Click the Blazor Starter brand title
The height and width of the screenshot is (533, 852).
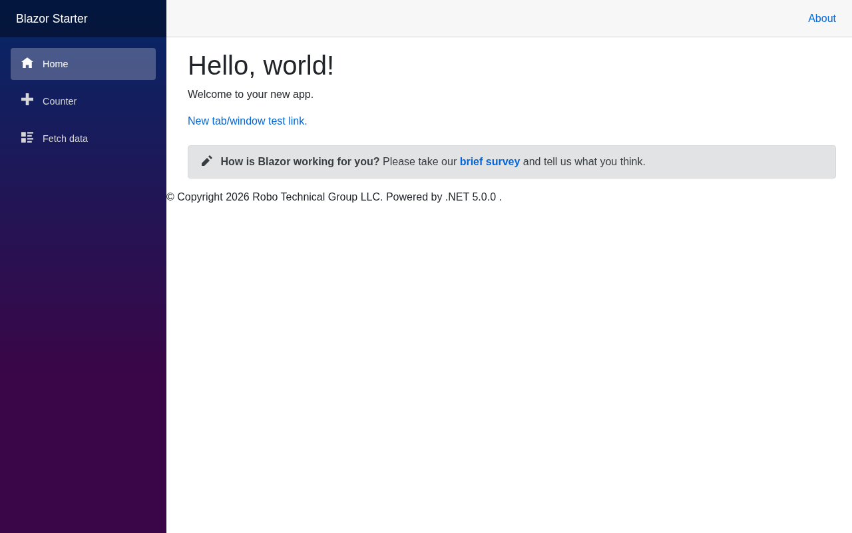pyautogui.click(x=52, y=19)
